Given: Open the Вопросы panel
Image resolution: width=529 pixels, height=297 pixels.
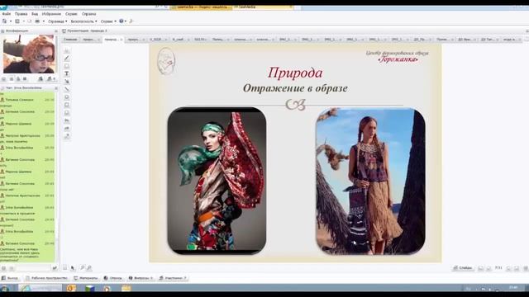Looking at the screenshot, I should pos(141,279).
